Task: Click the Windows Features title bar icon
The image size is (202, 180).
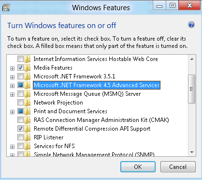Action: 6,8
